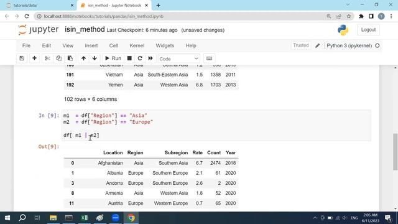Open the Kernel menu
Image resolution: width=398 pixels, height=224 pixels.
click(137, 45)
